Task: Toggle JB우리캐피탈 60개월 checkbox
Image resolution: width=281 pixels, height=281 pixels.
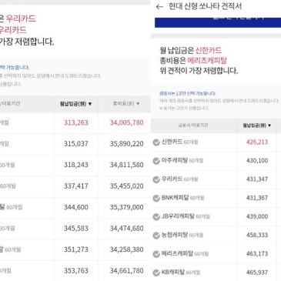Action: point(156,217)
